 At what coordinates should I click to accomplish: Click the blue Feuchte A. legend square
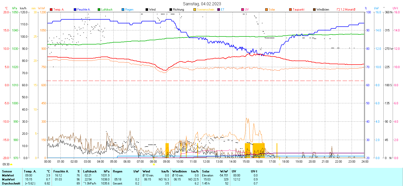click(75, 10)
